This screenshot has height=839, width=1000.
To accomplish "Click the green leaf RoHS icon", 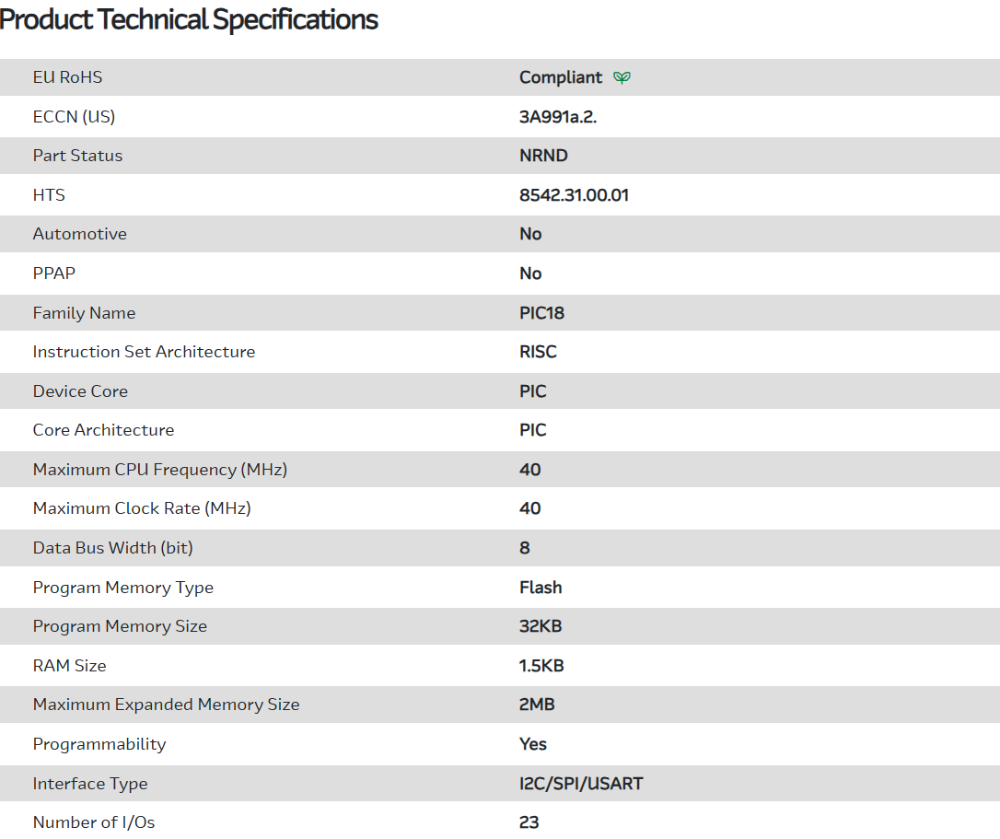I will 622,77.
